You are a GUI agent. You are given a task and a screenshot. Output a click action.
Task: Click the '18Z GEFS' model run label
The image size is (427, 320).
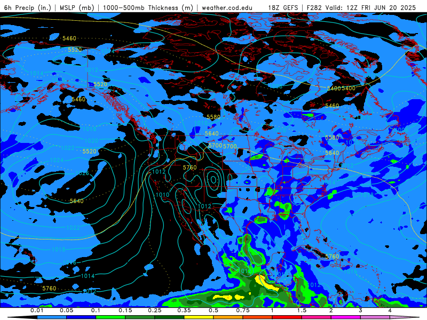(x=283, y=7)
